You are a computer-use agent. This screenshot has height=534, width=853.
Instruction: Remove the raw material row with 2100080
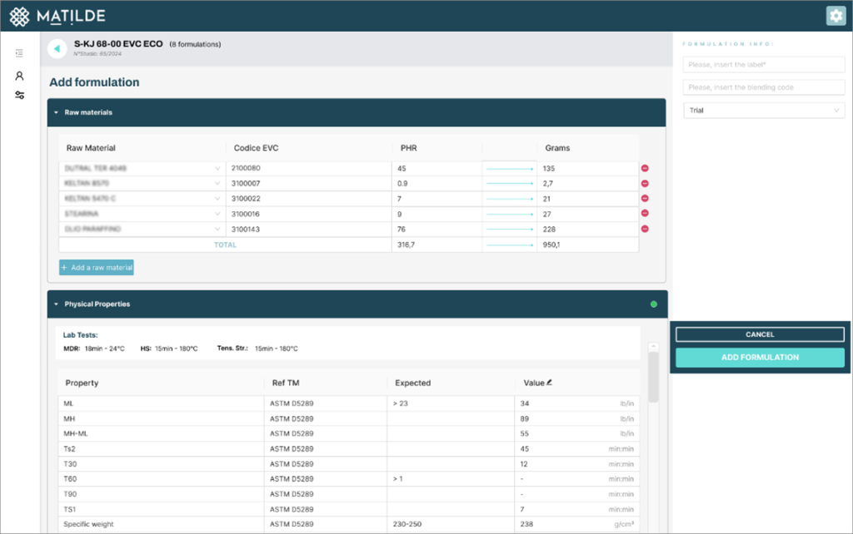pyautogui.click(x=645, y=168)
